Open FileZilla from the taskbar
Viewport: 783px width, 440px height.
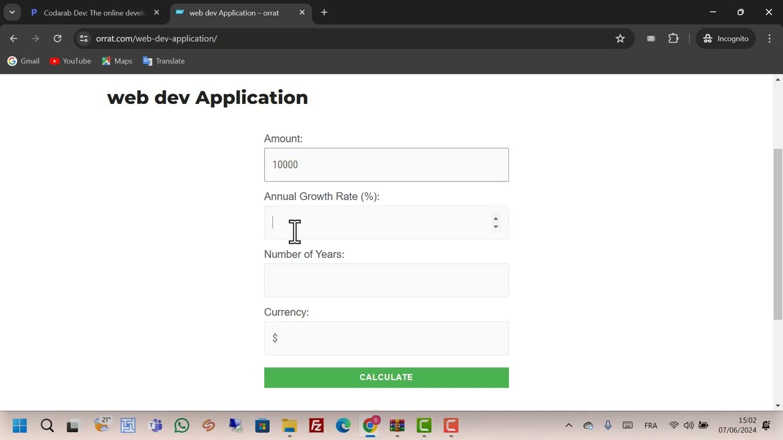pyautogui.click(x=316, y=425)
